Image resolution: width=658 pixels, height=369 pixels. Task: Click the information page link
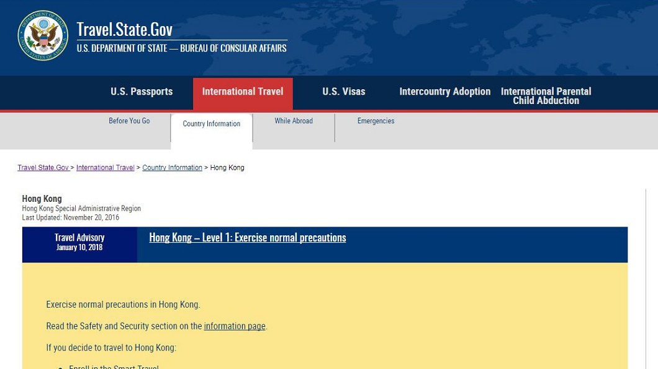235,326
